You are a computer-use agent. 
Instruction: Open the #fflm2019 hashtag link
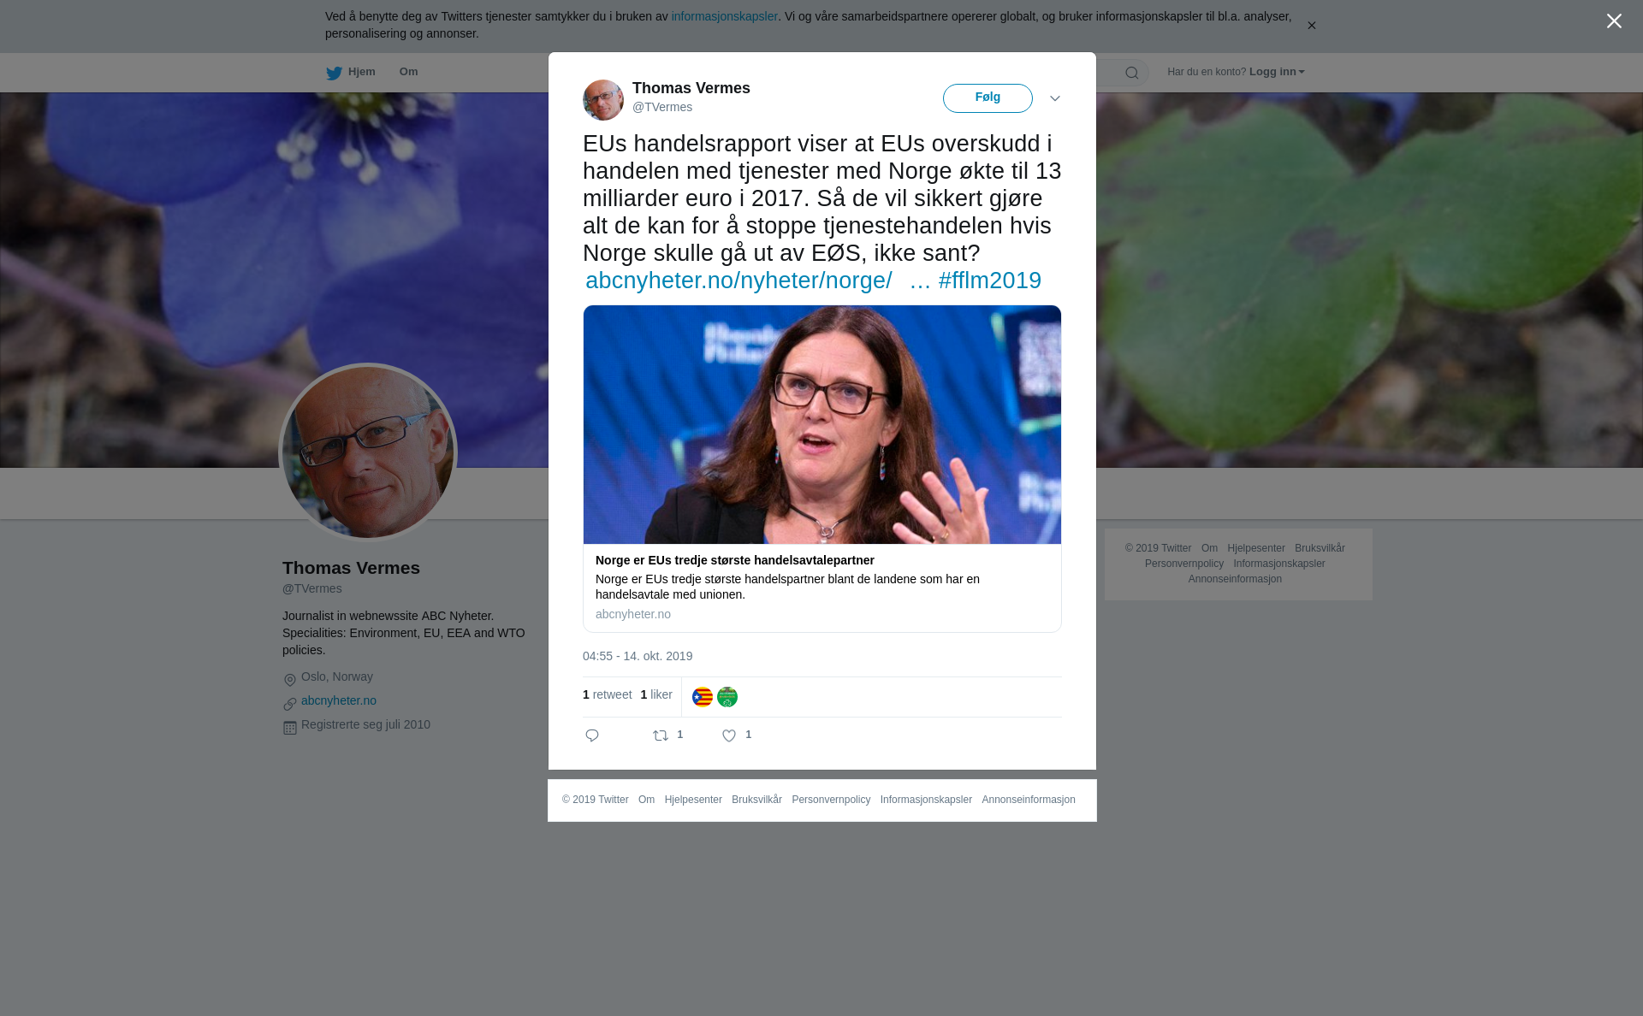coord(990,281)
